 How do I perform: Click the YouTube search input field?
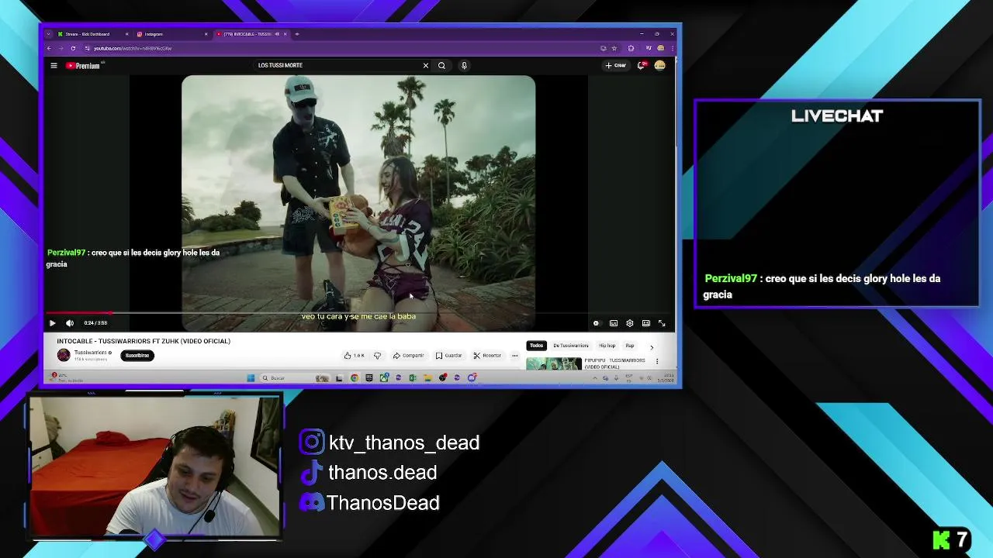337,66
